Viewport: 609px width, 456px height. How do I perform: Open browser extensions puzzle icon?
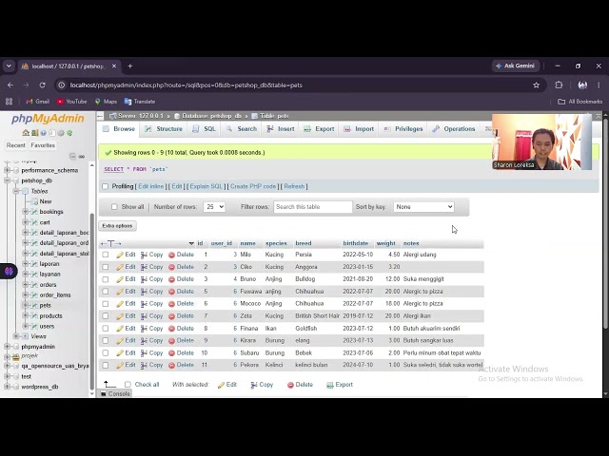tap(559, 85)
